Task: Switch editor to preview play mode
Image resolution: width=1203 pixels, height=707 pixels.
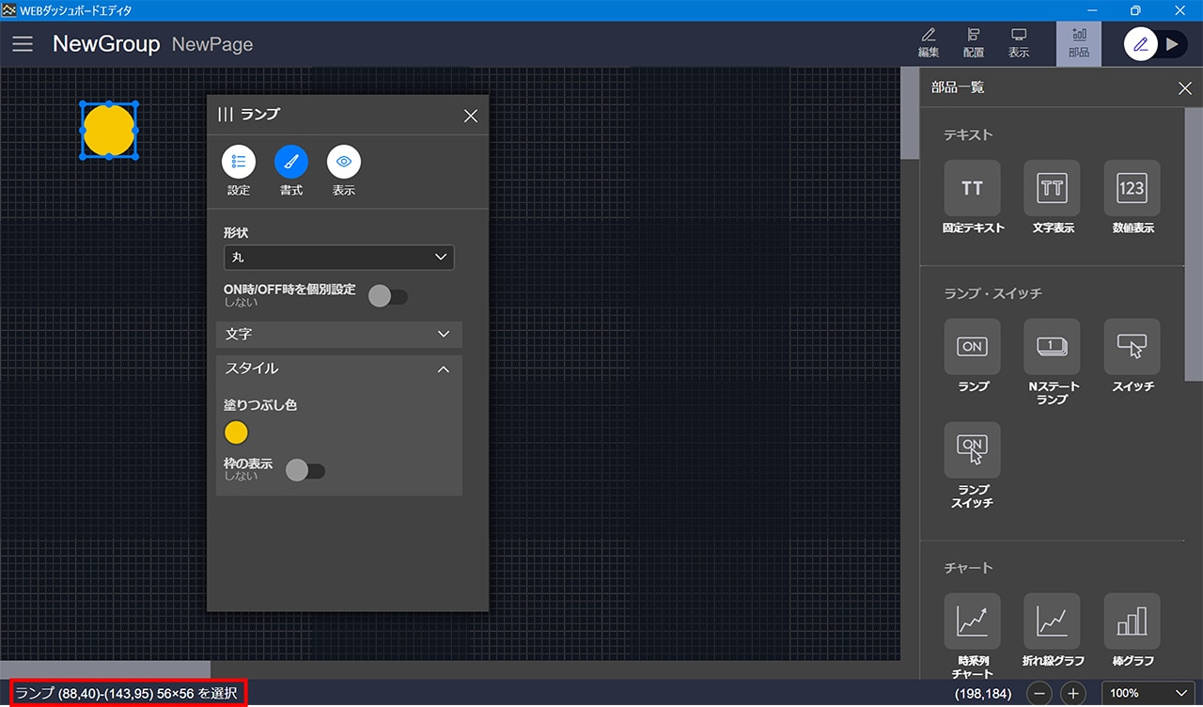Action: (x=1171, y=44)
